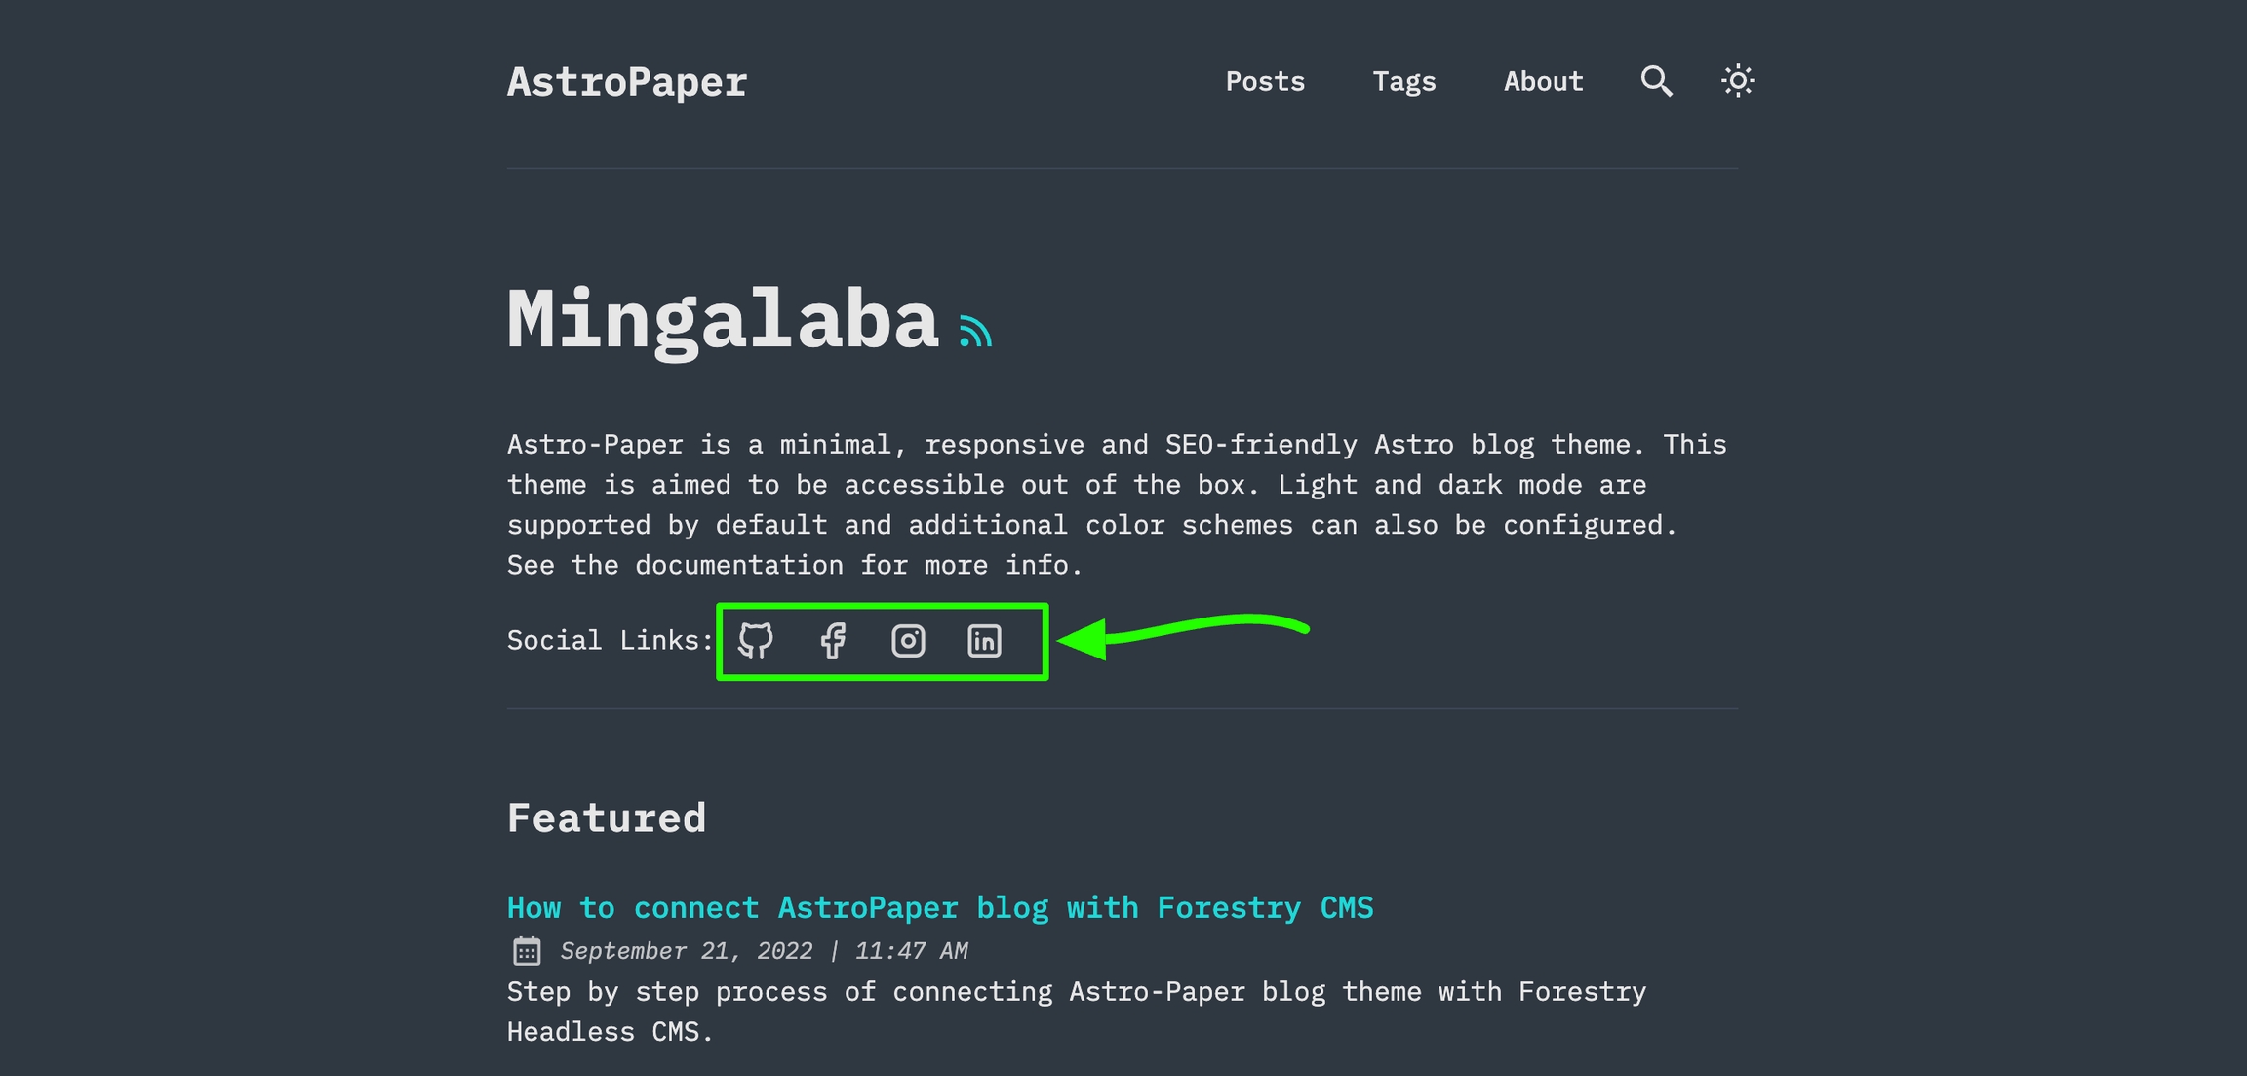Click the AstroPaper site title
This screenshot has width=2247, height=1076.
[x=627, y=82]
